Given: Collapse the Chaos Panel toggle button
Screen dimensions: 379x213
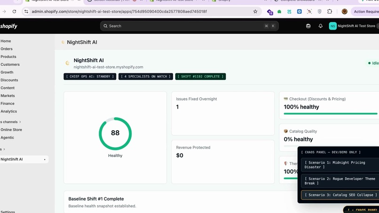Looking at the screenshot, I should tap(361, 210).
